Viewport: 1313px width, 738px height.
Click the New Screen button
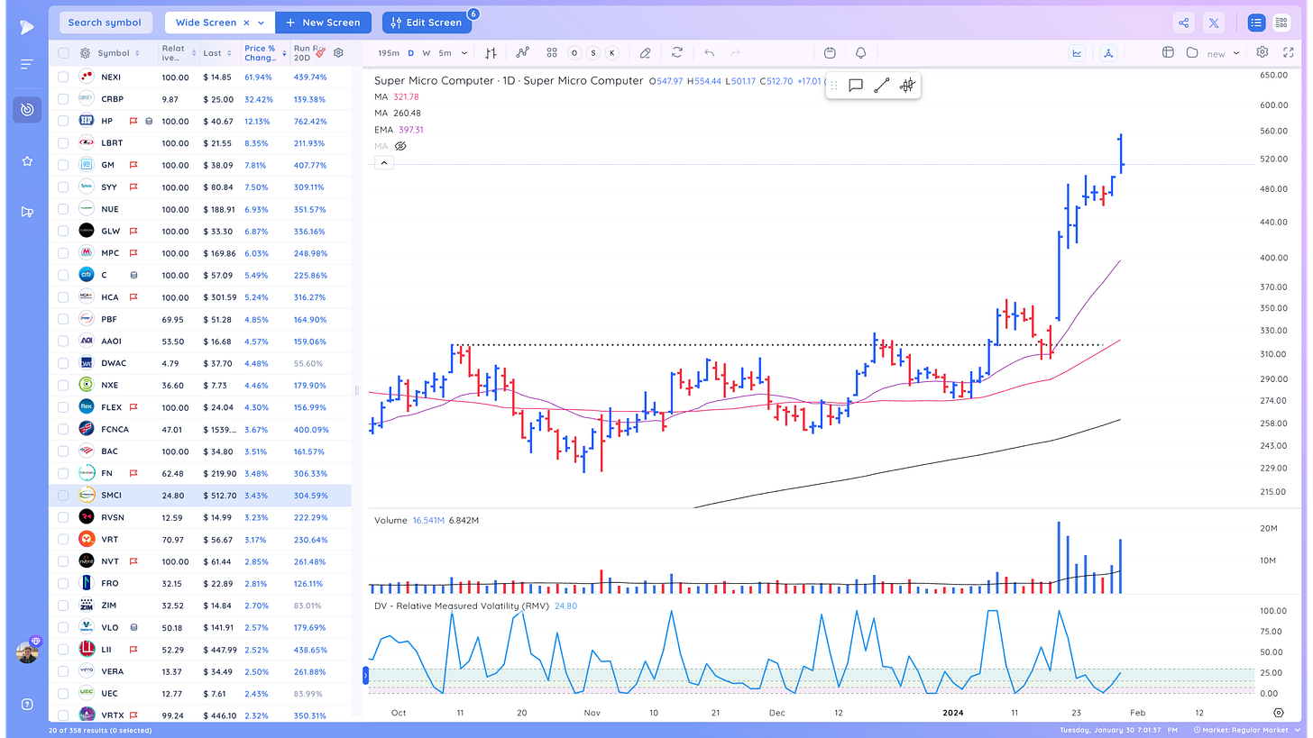click(x=323, y=23)
